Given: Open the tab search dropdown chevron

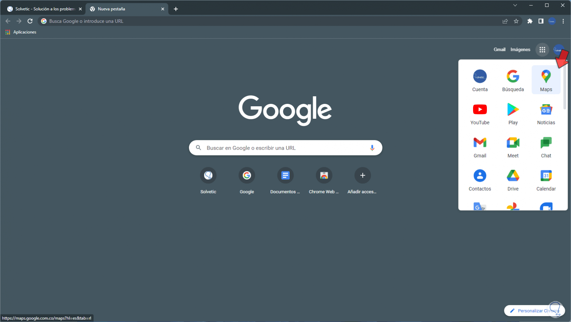Looking at the screenshot, I should [515, 5].
